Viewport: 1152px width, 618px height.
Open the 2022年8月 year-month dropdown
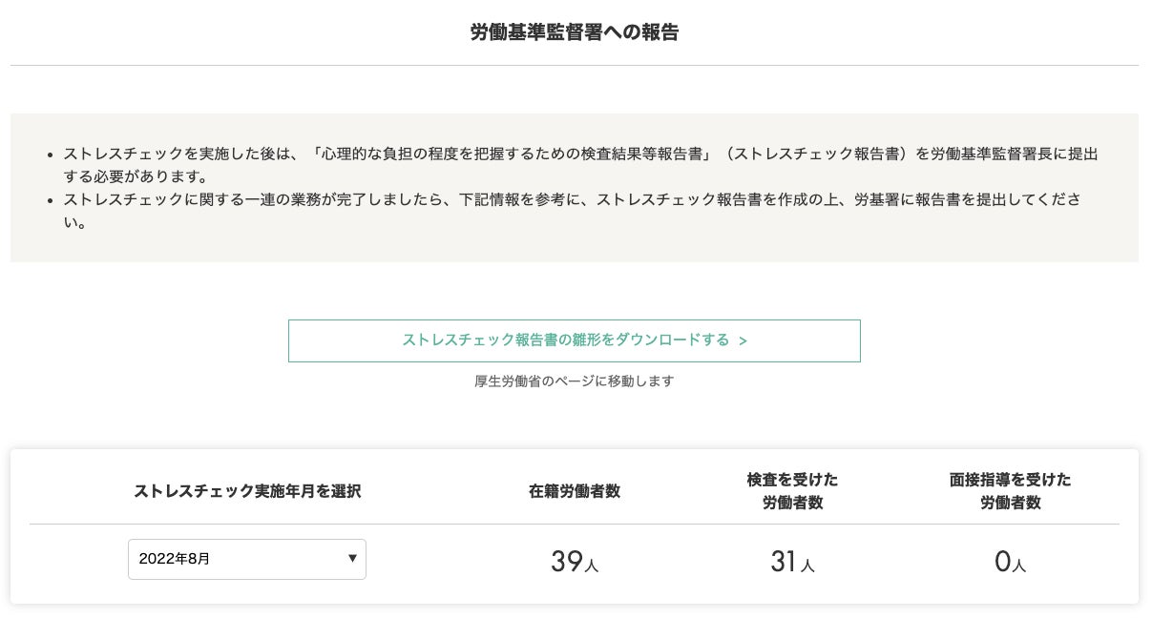[x=246, y=559]
